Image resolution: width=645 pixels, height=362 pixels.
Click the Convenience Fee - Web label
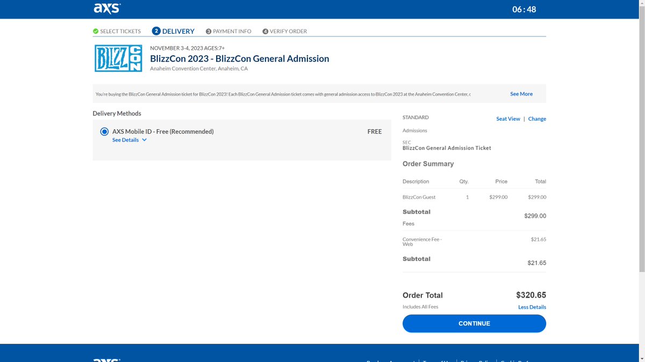tap(422, 242)
